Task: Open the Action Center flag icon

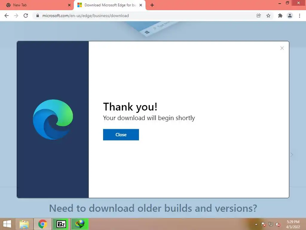Action: pyautogui.click(x=263, y=224)
